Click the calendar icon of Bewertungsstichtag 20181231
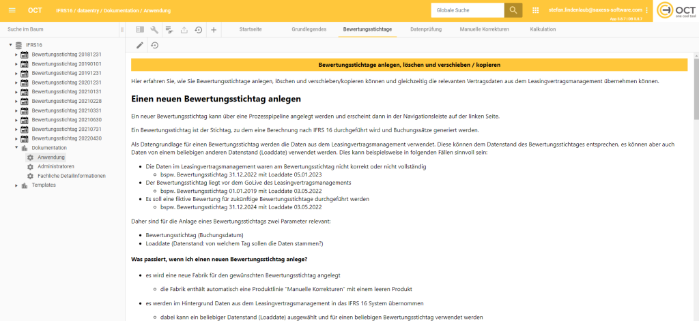The image size is (699, 321). (25, 55)
